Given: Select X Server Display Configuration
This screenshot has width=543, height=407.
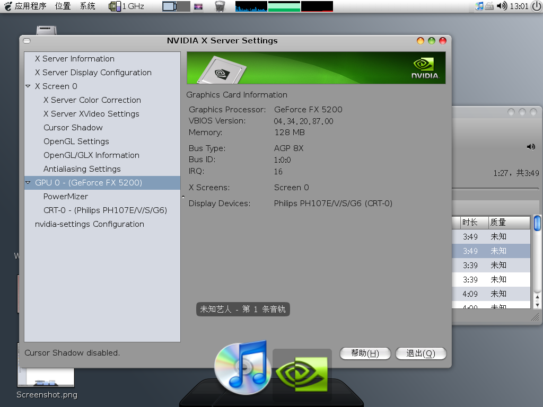Looking at the screenshot, I should point(93,73).
